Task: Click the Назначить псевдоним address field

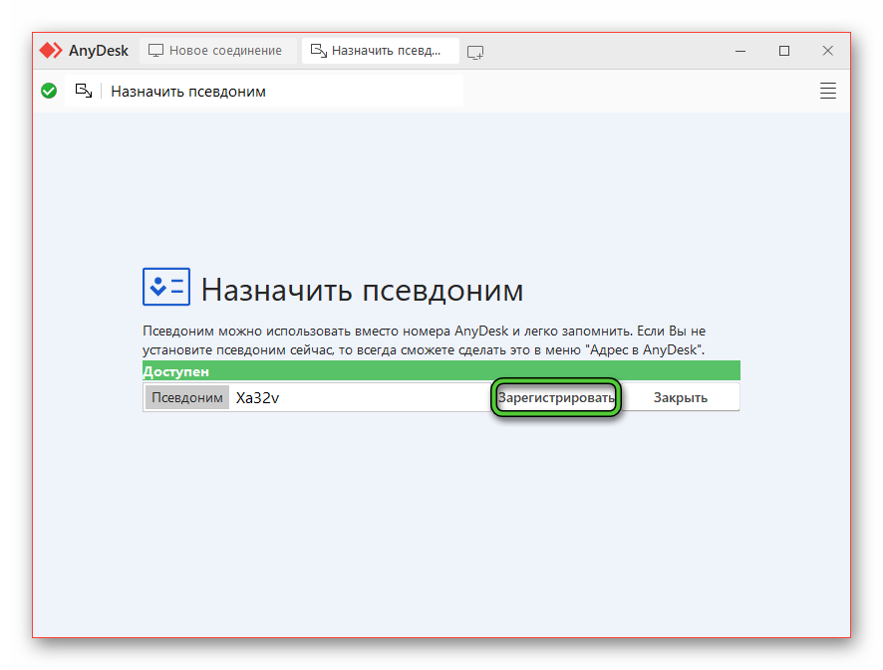Action: [x=263, y=92]
